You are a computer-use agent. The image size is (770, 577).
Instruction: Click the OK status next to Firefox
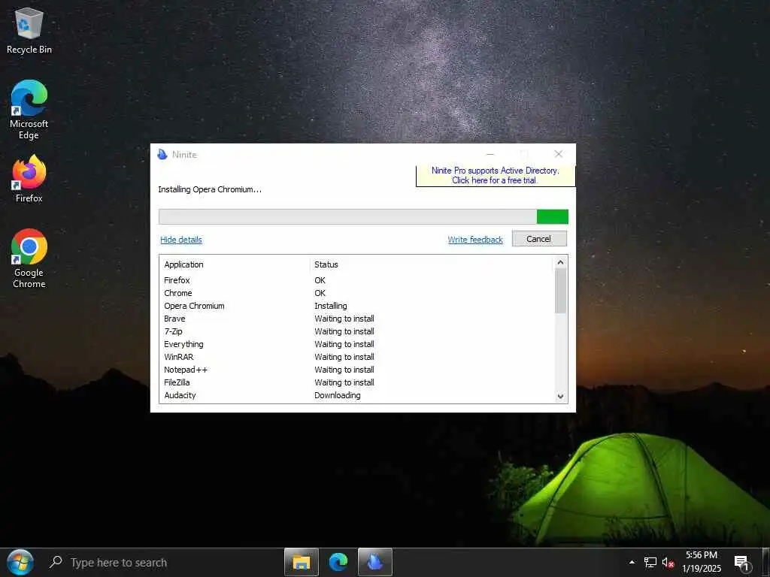tap(320, 280)
